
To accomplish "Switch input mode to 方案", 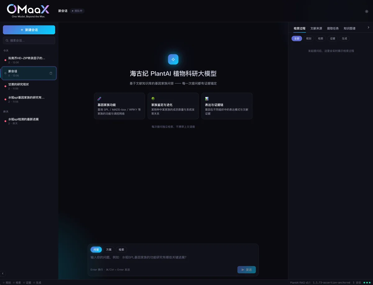I will click(109, 250).
